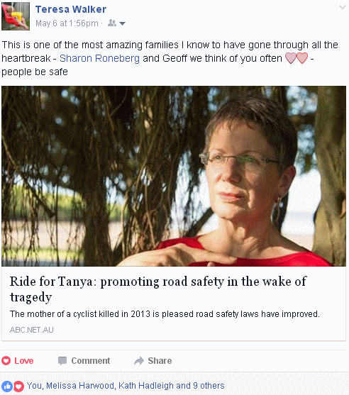
Task: Open Teresa Walker's profile name link
Action: [x=71, y=9]
